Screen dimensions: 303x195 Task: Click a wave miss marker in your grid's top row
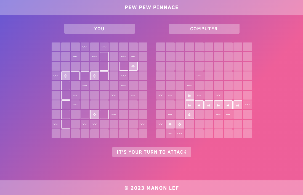click(x=85, y=47)
